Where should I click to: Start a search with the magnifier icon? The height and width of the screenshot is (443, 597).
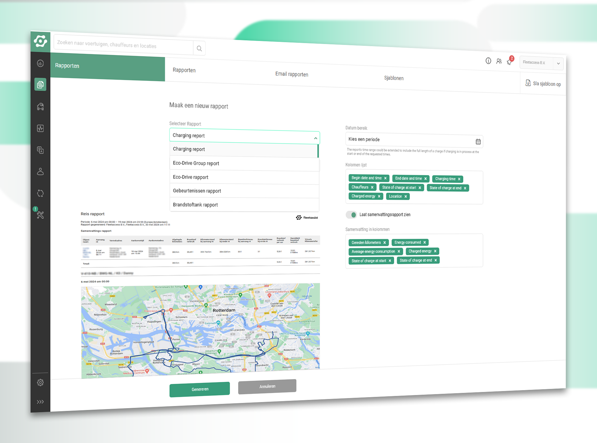tap(199, 48)
